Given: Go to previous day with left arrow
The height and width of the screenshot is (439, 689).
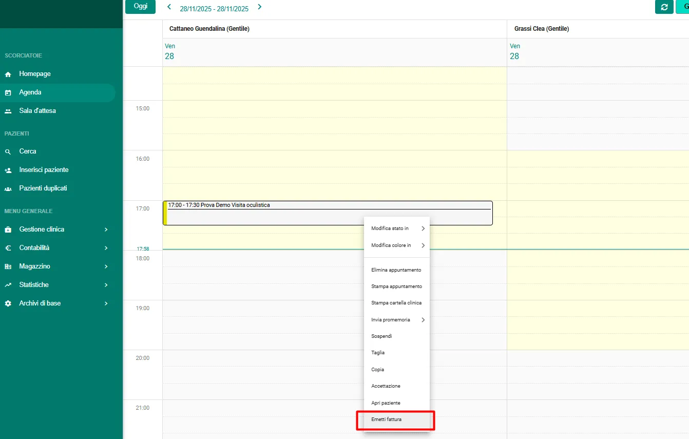Looking at the screenshot, I should click(169, 7).
